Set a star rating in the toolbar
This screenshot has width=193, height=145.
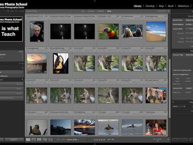coord(99,140)
